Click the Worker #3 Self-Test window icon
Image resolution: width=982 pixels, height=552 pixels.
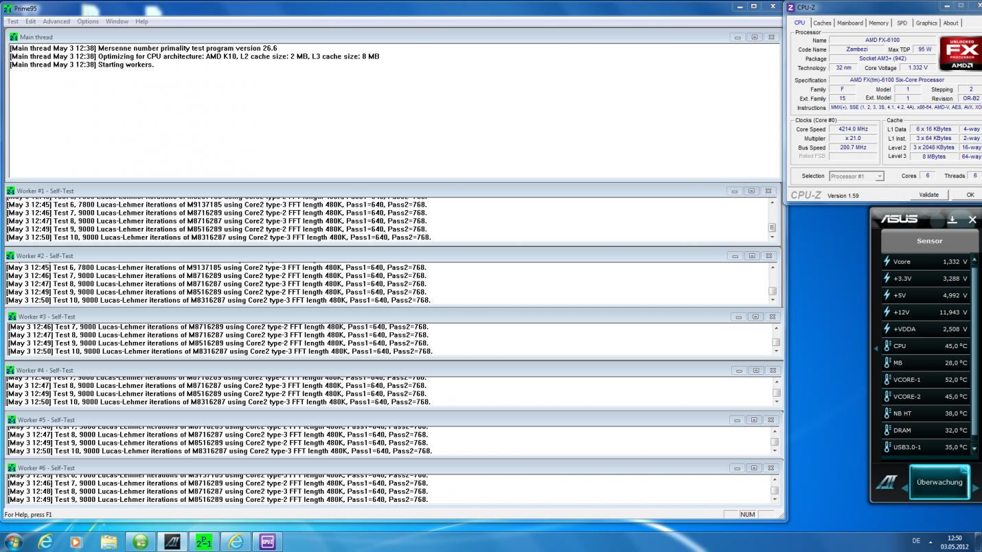pyautogui.click(x=12, y=317)
